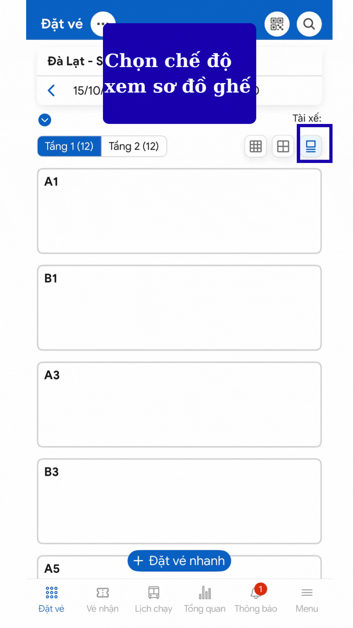Tap seat B3 card
Viewport: 353px width, 628px height.
pyautogui.click(x=179, y=501)
